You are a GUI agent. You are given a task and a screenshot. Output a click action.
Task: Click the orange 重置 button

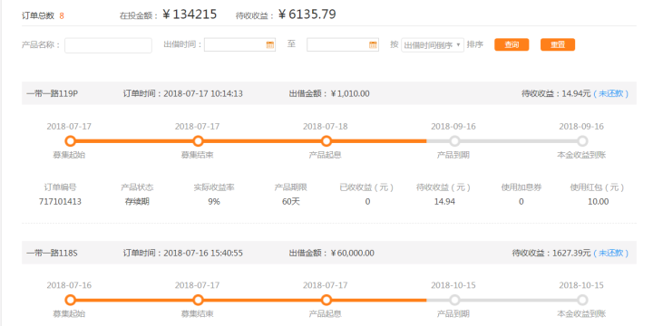click(x=558, y=45)
